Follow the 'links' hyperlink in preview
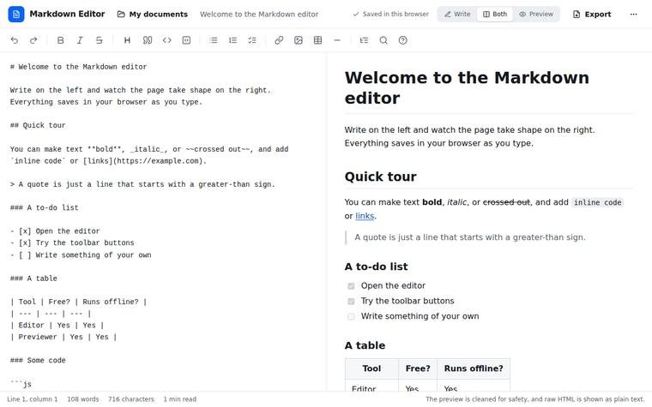Viewport: 652px width, 407px height. (365, 216)
